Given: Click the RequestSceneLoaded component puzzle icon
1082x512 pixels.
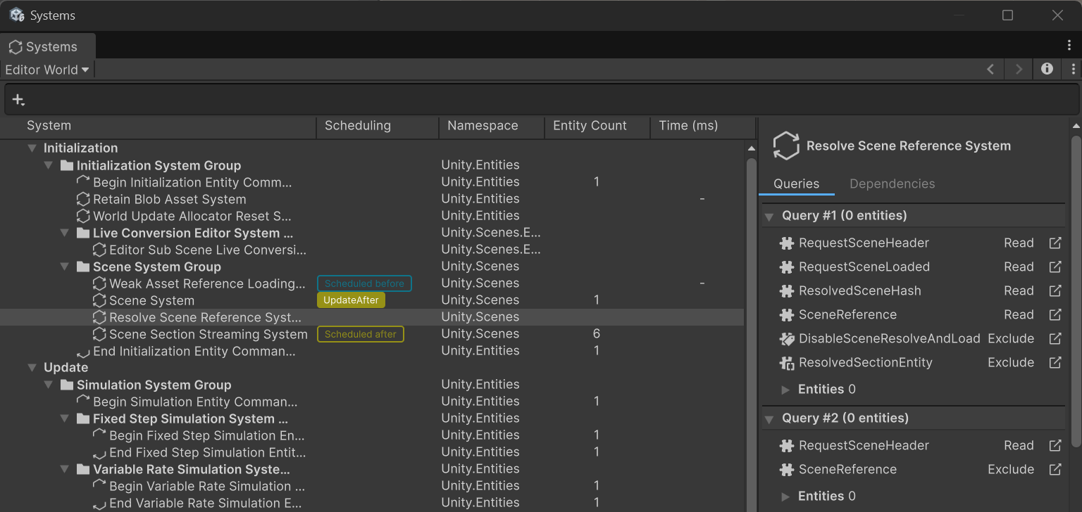Looking at the screenshot, I should point(787,267).
